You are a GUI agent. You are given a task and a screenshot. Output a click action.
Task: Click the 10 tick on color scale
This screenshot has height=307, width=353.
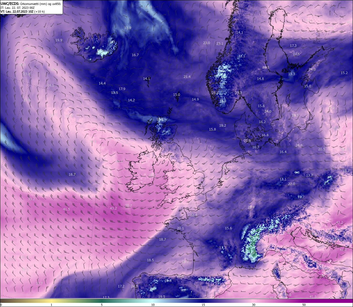coord(153,305)
